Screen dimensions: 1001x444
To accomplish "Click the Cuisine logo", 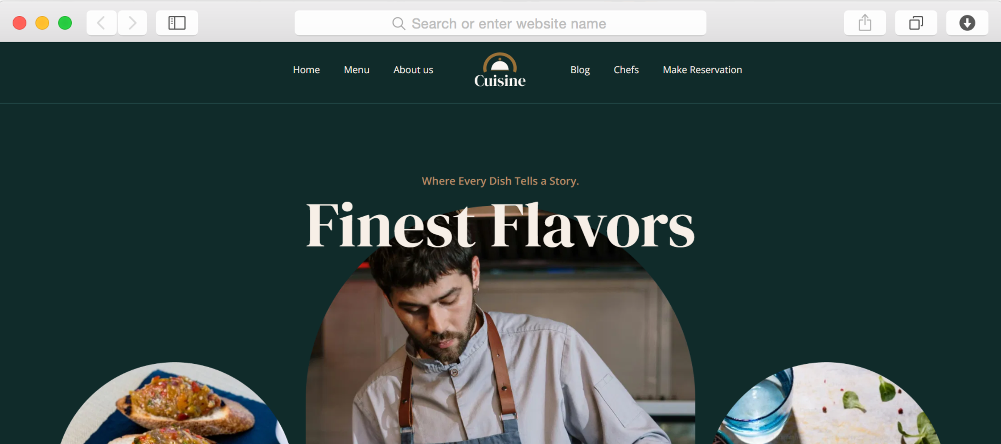I will pyautogui.click(x=500, y=70).
